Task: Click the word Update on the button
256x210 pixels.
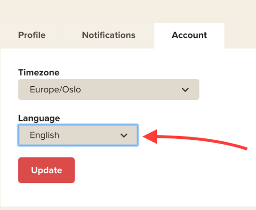Action: click(x=46, y=170)
